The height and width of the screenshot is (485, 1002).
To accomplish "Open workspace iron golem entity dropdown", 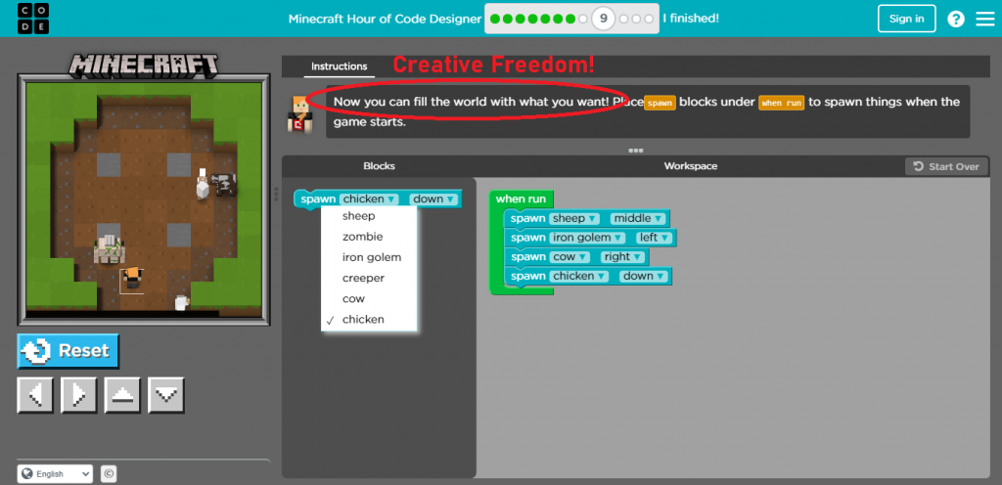I will (587, 238).
